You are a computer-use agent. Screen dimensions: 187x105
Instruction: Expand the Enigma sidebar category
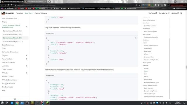(26, 55)
